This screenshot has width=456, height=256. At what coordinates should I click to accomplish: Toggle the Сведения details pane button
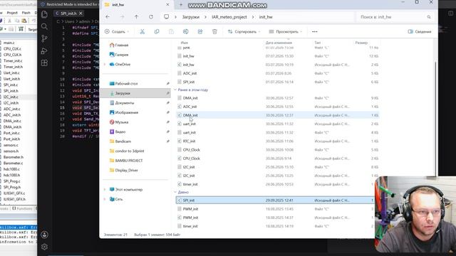click(x=420, y=31)
